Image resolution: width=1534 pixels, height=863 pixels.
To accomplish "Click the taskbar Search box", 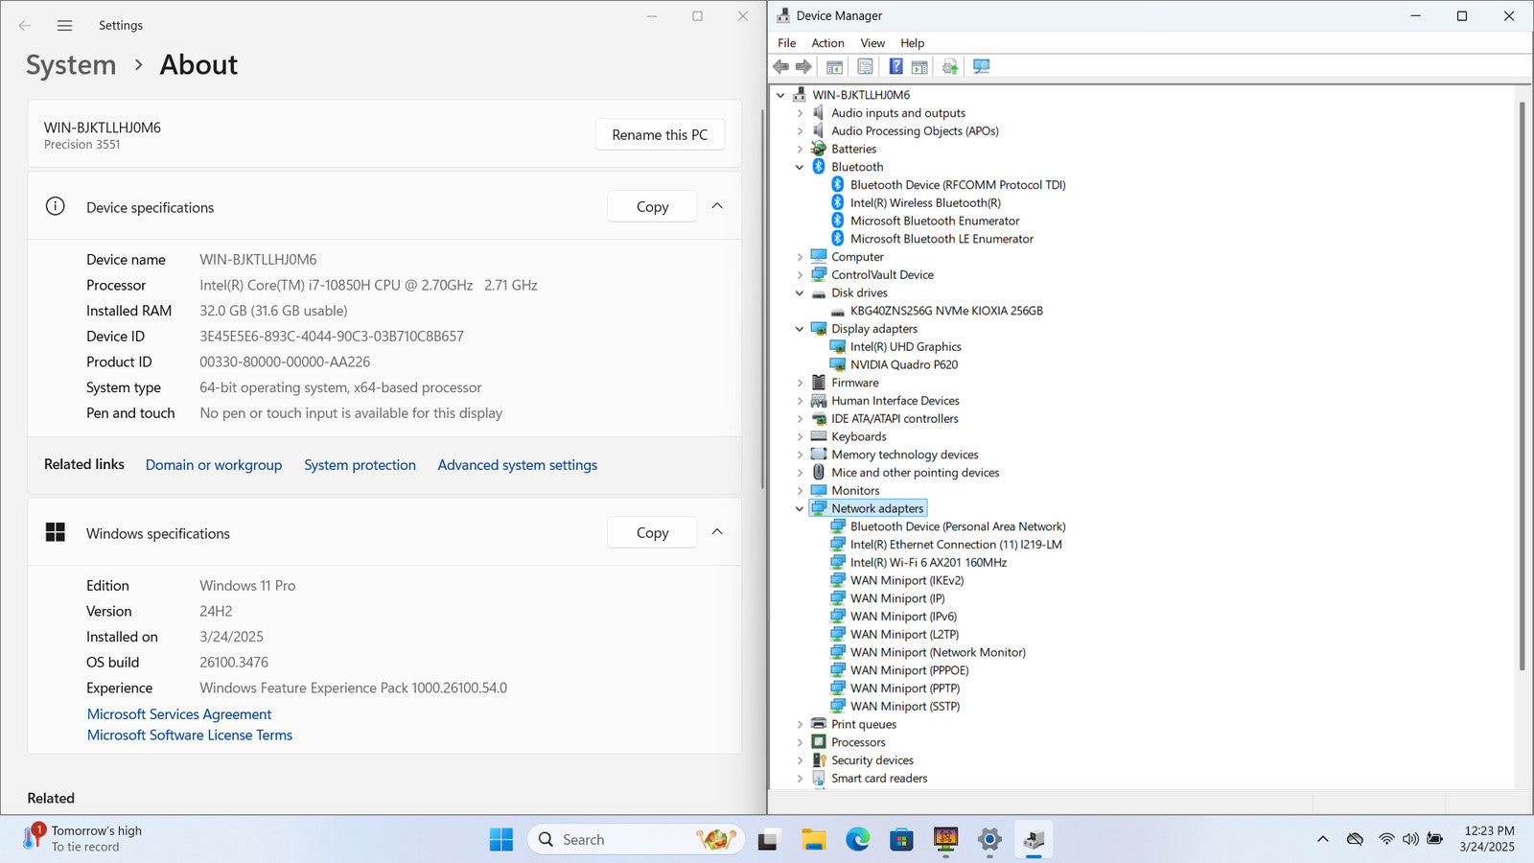I will [x=636, y=839].
